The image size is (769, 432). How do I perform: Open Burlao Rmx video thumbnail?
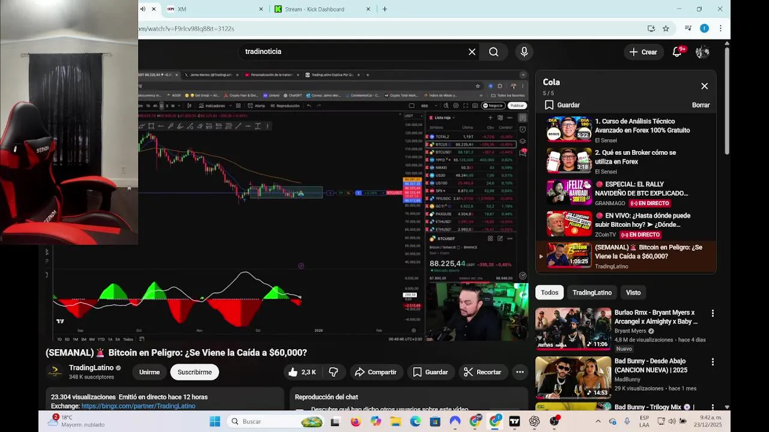[x=573, y=329]
